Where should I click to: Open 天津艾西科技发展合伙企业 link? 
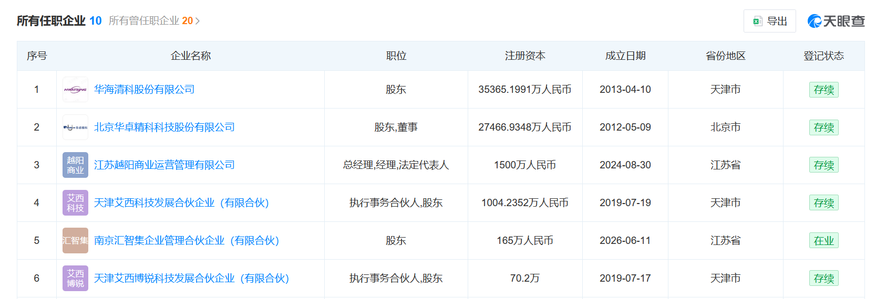pyautogui.click(x=181, y=203)
